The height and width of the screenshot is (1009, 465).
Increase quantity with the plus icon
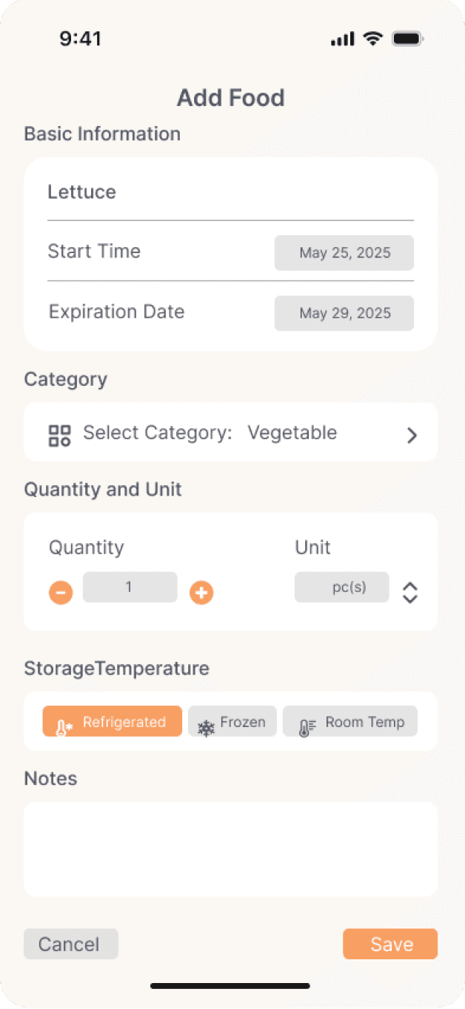click(x=201, y=593)
